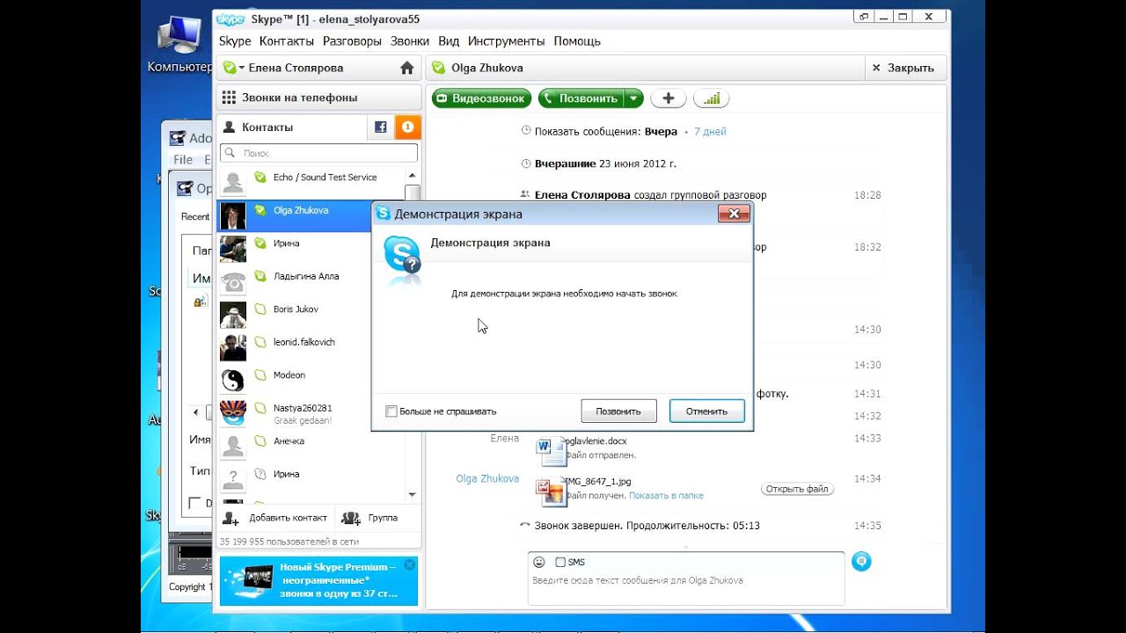The width and height of the screenshot is (1126, 633).
Task: Dismiss the Skype Premium ad banner
Action: pos(409,564)
